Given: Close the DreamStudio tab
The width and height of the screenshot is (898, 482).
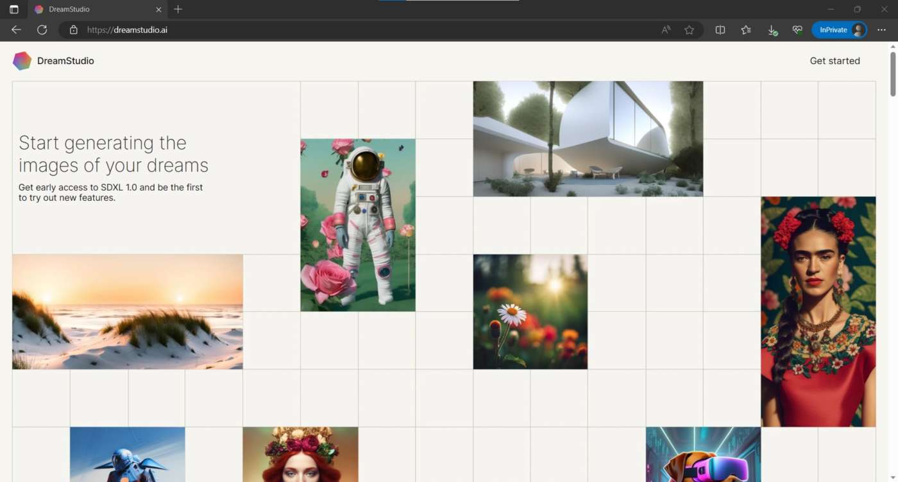Looking at the screenshot, I should (x=158, y=10).
